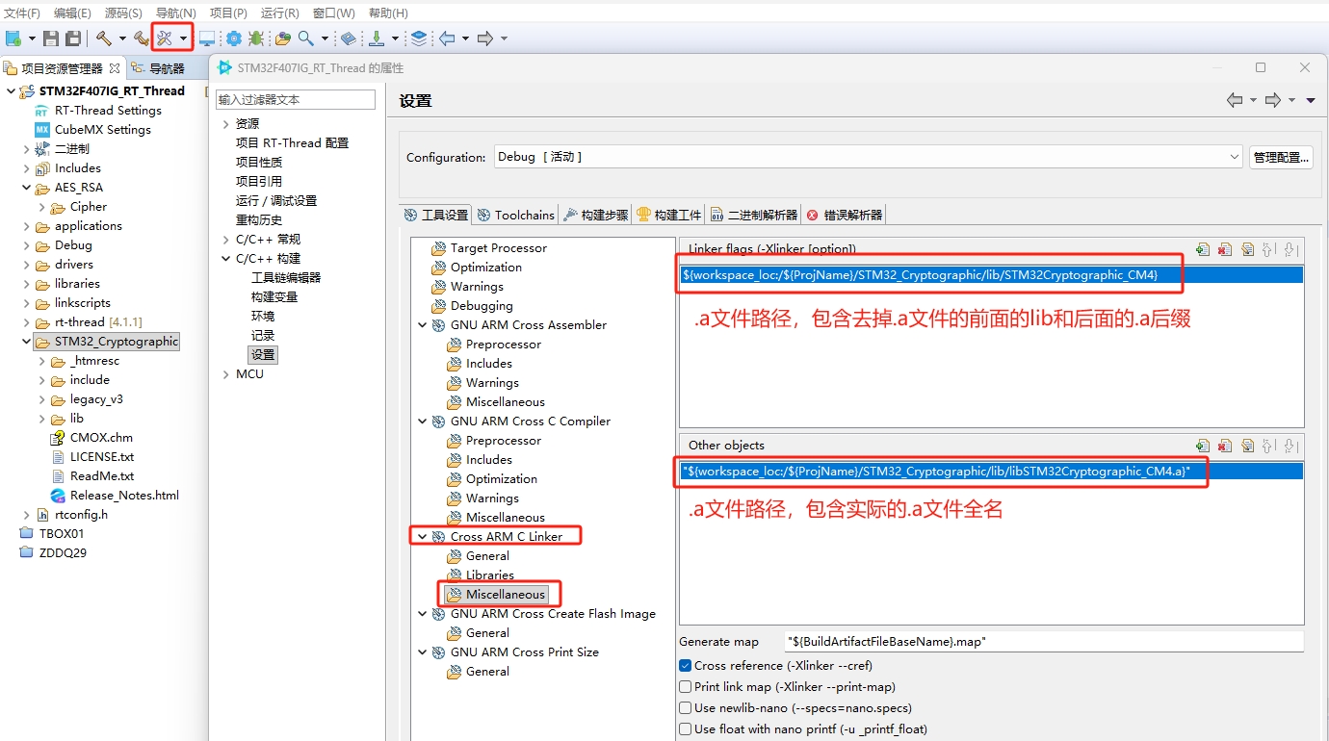The height and width of the screenshot is (741, 1329).
Task: Click the stacked layers toolbar icon
Action: pos(419,38)
